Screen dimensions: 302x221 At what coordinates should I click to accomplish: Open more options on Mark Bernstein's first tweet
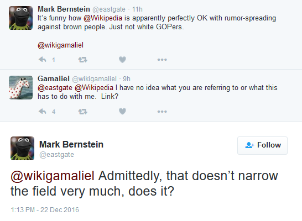click(x=162, y=60)
